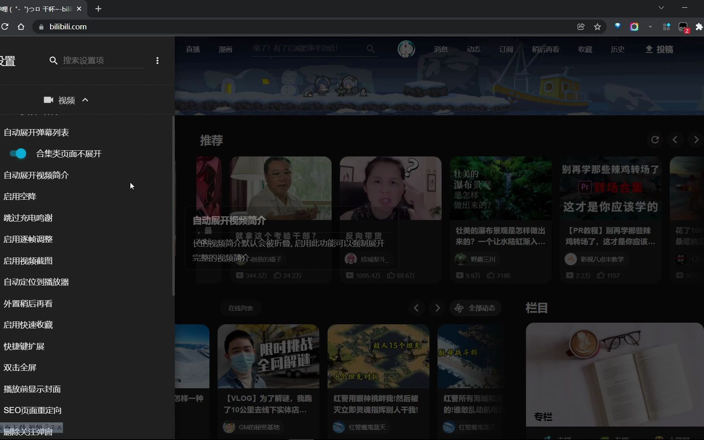This screenshot has width=704, height=440.
Task: Open the user avatar profile
Action: pyautogui.click(x=406, y=49)
